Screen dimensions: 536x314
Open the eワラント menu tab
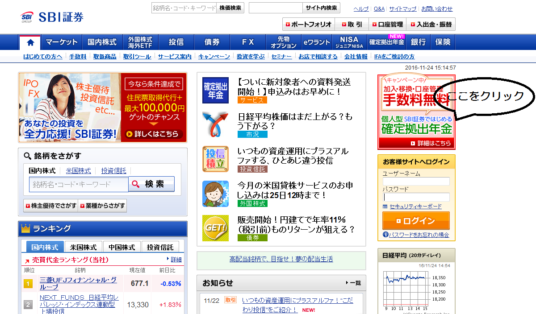click(x=317, y=42)
